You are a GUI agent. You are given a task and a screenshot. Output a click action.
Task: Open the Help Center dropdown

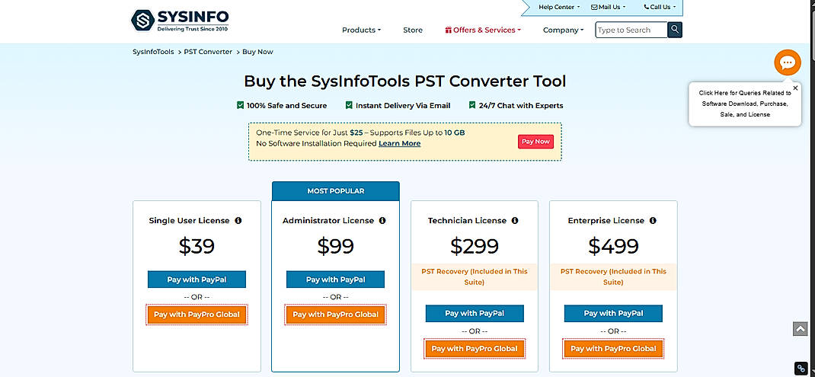coord(559,7)
